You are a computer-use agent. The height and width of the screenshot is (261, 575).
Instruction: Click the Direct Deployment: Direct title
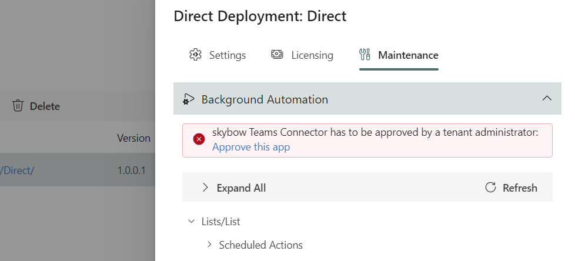click(260, 16)
